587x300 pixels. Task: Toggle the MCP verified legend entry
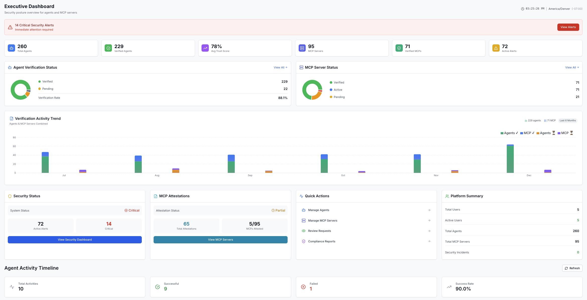coord(527,133)
